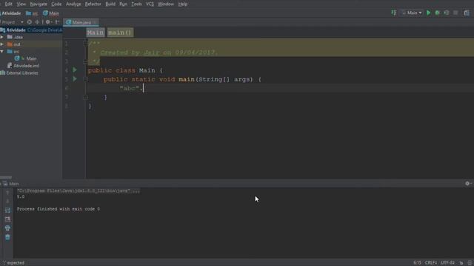The height and width of the screenshot is (266, 474).
Task: Click Collapse All icon in Project panel
Action: (37, 22)
